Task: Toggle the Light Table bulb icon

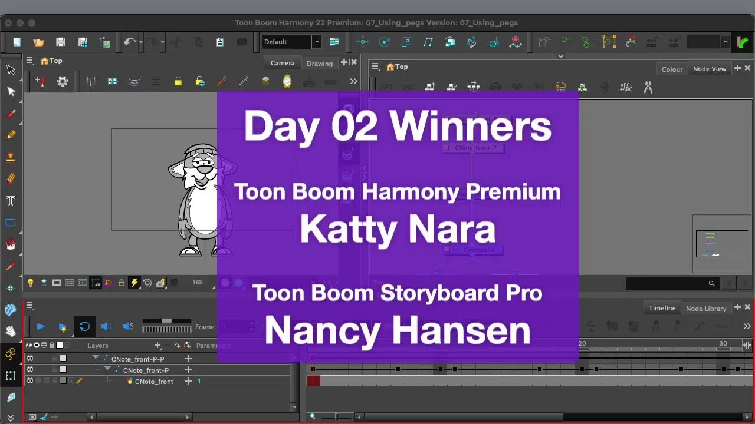Action: [31, 283]
